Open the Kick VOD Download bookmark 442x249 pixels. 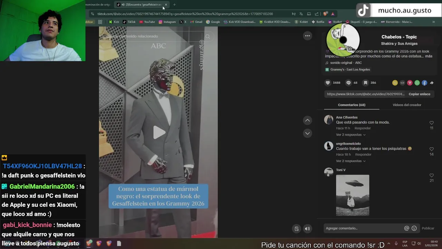pyautogui.click(x=240, y=22)
